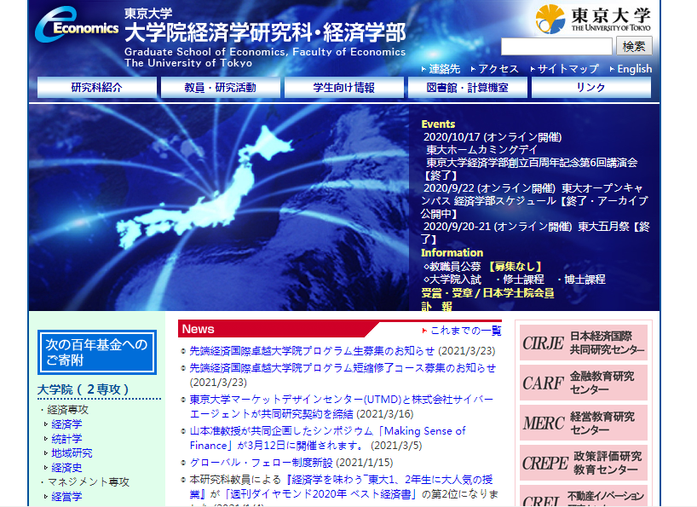The height and width of the screenshot is (507, 697).
Task: Open the 博士課程 admissions link
Action: point(585,279)
